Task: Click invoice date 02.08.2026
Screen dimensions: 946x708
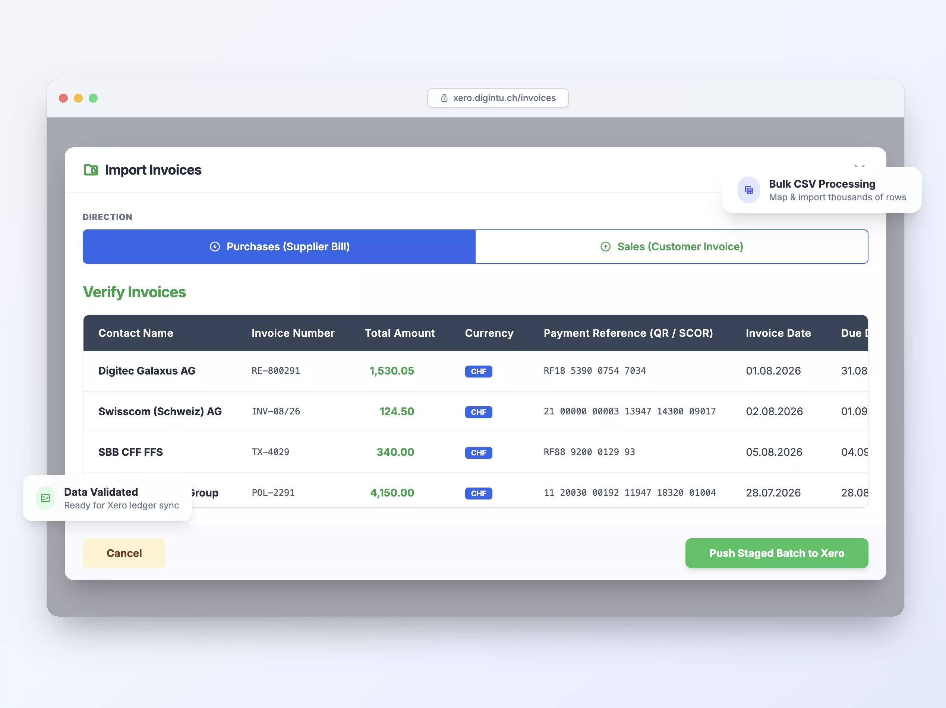Action: [x=774, y=411]
